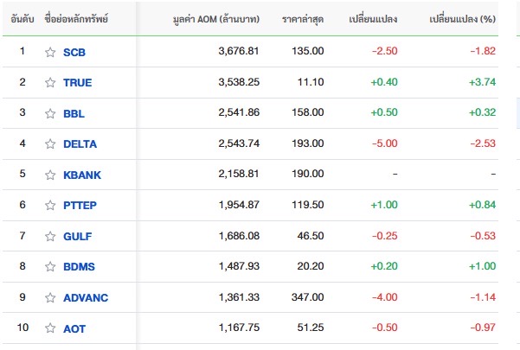
Task: Click the ADVANC ticker link
Action: point(86,297)
